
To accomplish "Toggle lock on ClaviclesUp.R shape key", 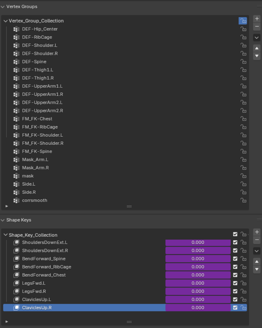I will 243,308.
